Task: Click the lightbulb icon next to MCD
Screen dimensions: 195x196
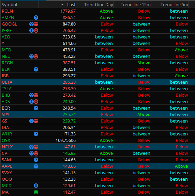Action: point(36,186)
